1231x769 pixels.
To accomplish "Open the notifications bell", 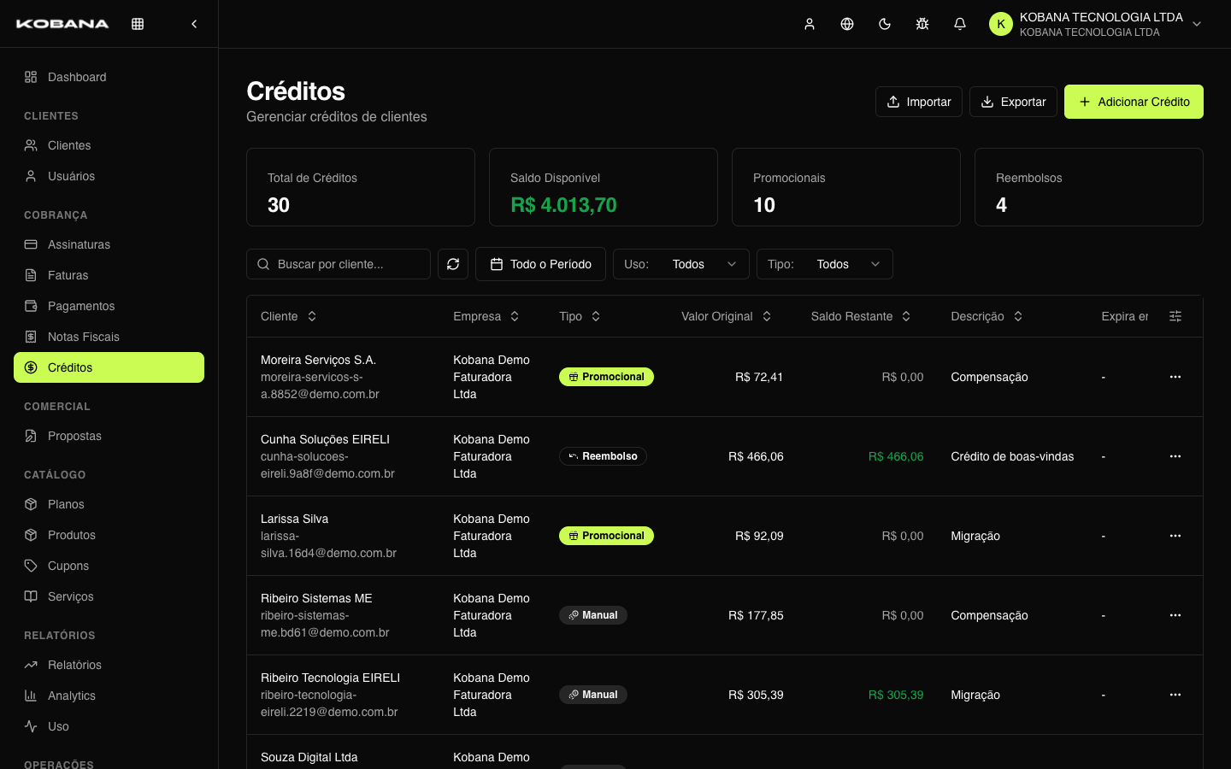I will [x=960, y=24].
